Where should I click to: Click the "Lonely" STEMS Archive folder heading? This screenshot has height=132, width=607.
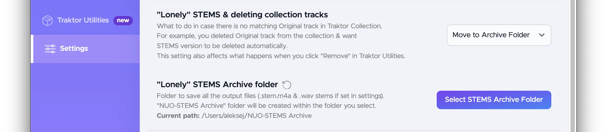[x=217, y=84]
